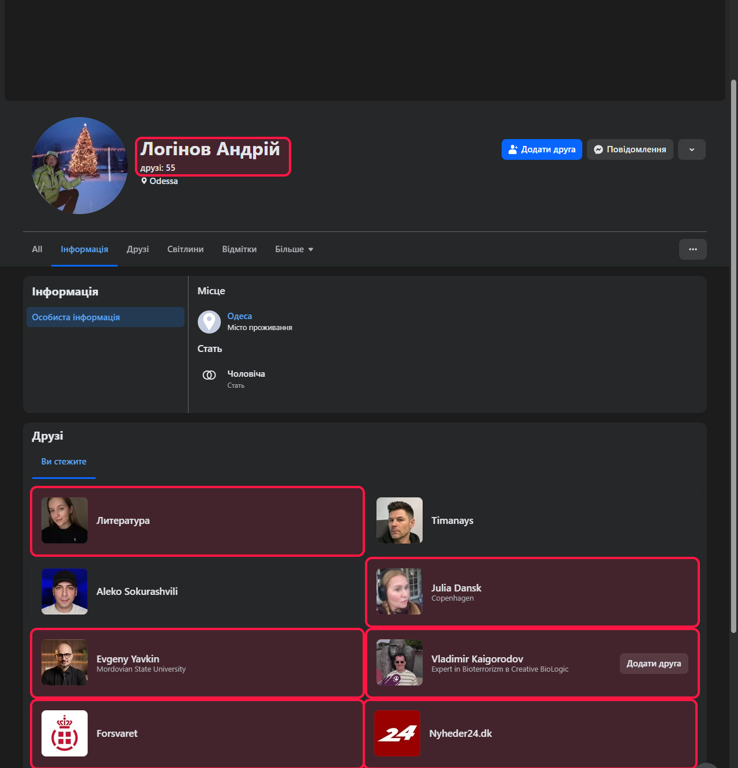Image resolution: width=738 pixels, height=768 pixels.
Task: Click the друзі: 55 friends count
Action: [x=157, y=168]
